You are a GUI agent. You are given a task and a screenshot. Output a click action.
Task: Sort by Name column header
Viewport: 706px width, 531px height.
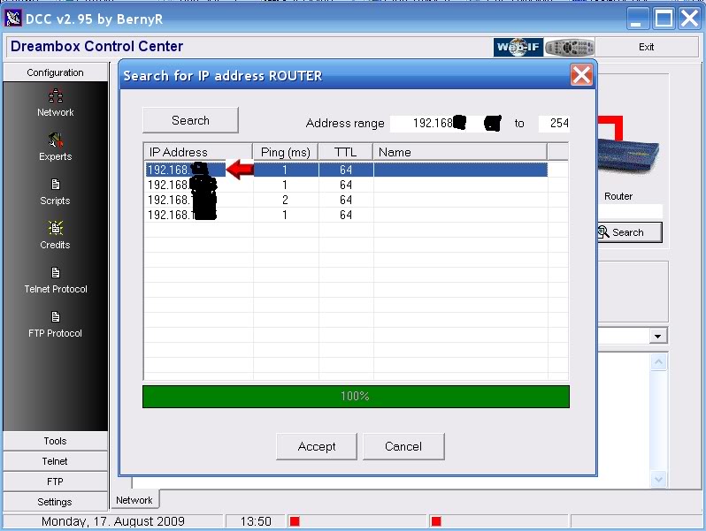pyautogui.click(x=460, y=152)
